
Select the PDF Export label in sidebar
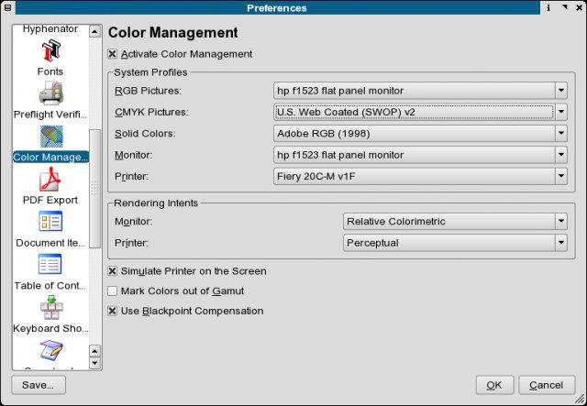click(50, 200)
